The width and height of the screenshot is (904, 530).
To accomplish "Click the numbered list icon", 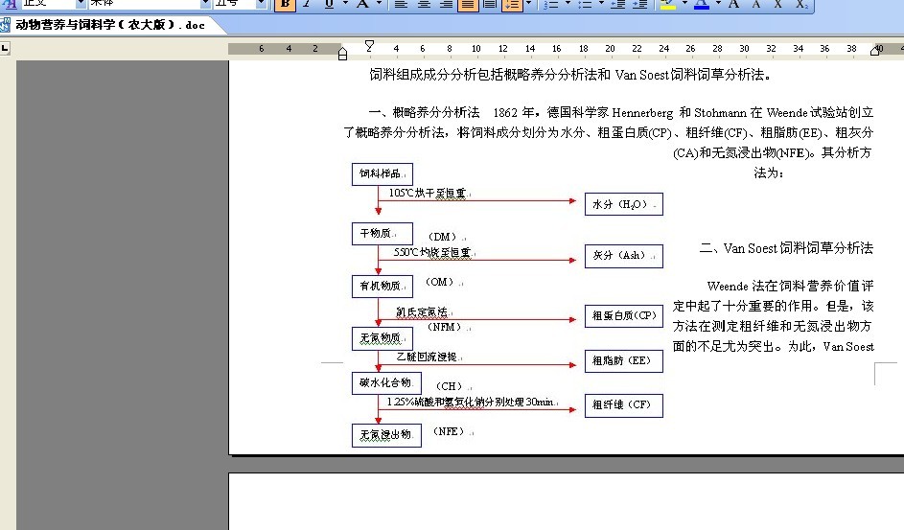I will [x=550, y=5].
